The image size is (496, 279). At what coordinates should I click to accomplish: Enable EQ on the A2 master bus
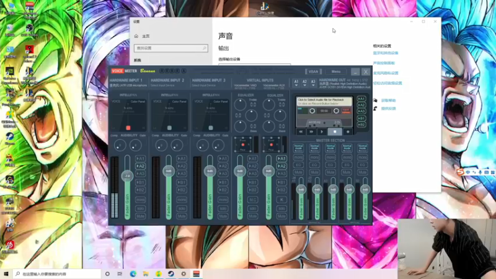pyautogui.click(x=314, y=165)
